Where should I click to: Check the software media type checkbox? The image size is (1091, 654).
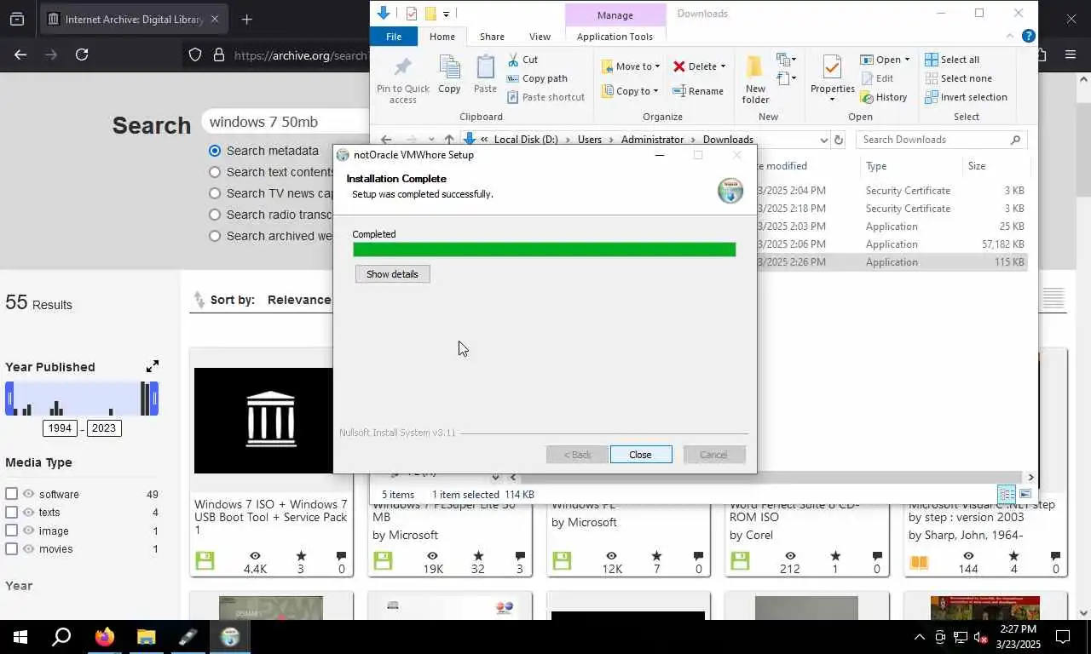coord(11,494)
